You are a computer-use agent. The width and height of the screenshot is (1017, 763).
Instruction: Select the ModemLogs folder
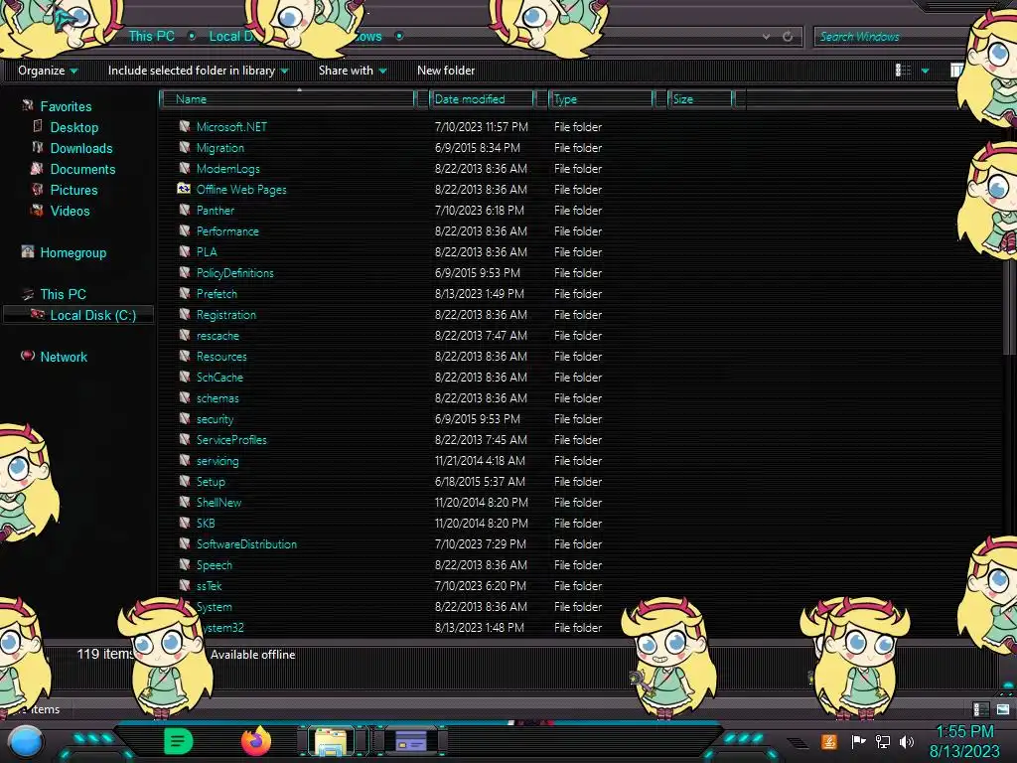[227, 169]
